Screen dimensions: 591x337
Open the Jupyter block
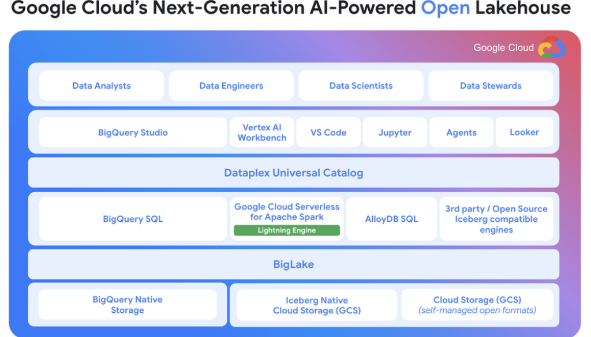395,132
